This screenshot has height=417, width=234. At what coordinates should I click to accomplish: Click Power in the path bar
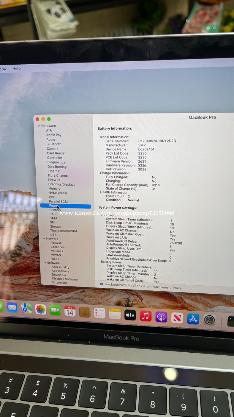tap(178, 288)
